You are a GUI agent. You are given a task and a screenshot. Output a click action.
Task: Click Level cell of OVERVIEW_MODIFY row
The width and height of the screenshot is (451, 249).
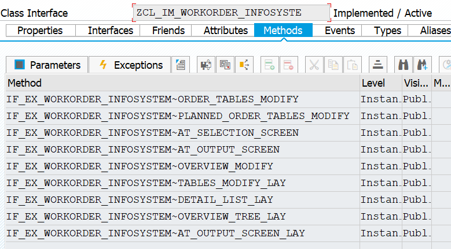[x=381, y=166]
